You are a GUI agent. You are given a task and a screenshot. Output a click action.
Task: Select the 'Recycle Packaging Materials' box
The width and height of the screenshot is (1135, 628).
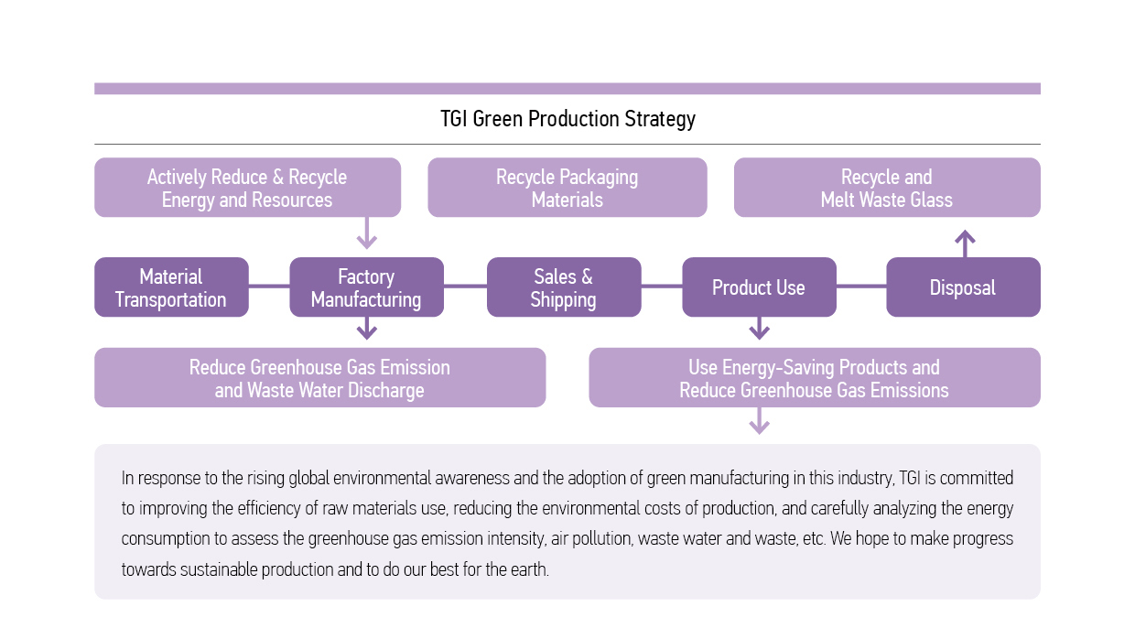pyautogui.click(x=567, y=188)
